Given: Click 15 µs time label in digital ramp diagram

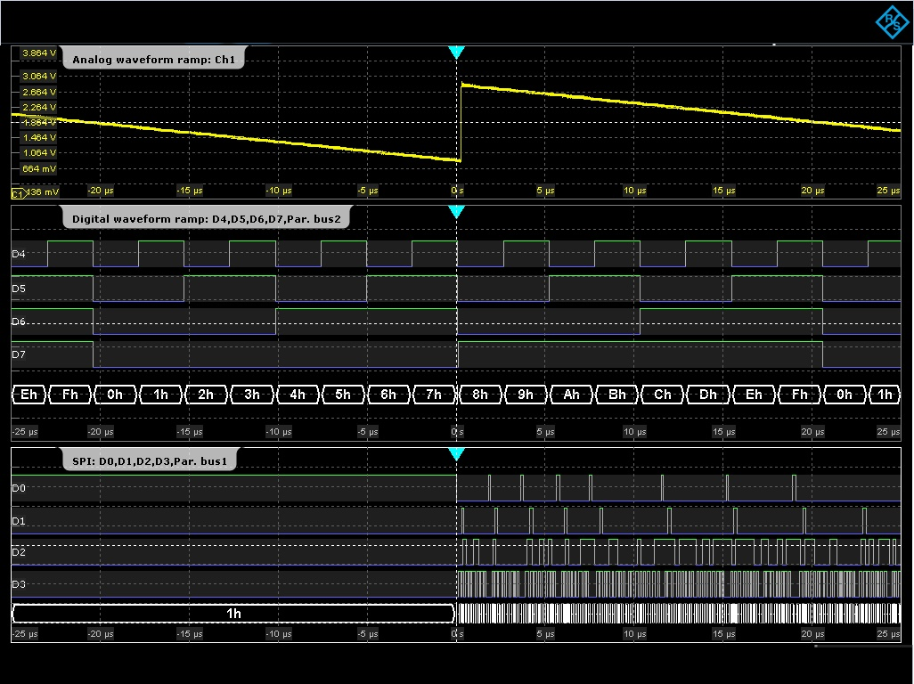Looking at the screenshot, I should (723, 432).
